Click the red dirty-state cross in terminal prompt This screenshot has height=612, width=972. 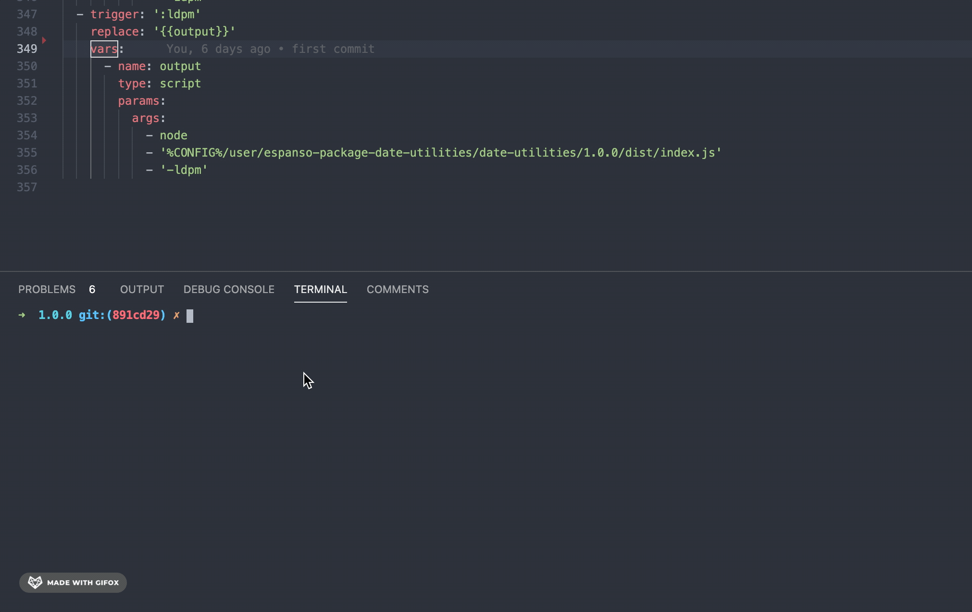click(176, 315)
